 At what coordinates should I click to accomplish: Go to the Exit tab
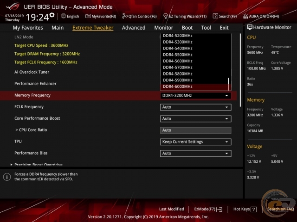(x=224, y=28)
